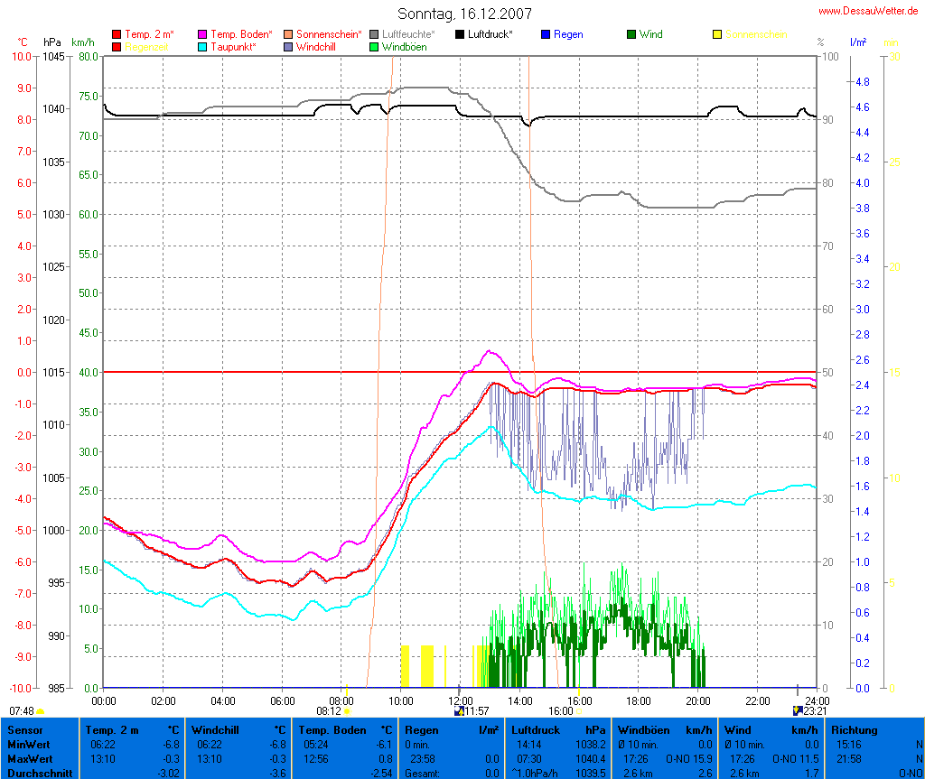The width and height of the screenshot is (925, 779).
Task: Click the 12:00 label on time axis
Action: pyautogui.click(x=460, y=700)
